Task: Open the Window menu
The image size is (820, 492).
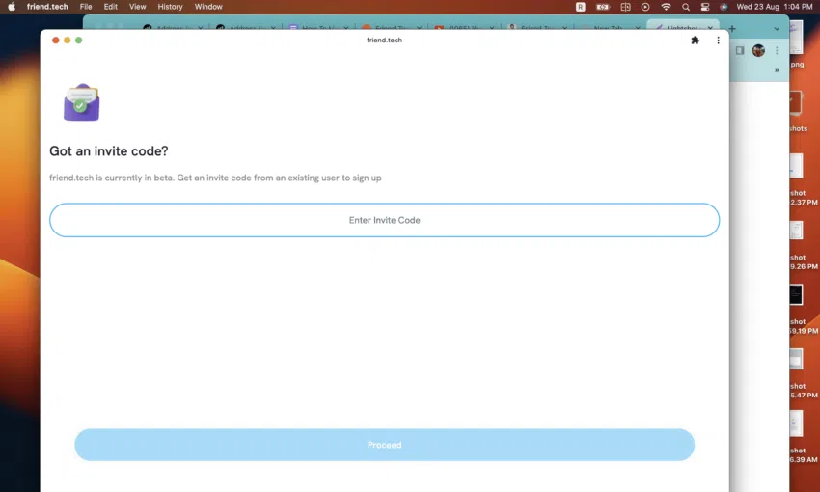Action: (208, 7)
